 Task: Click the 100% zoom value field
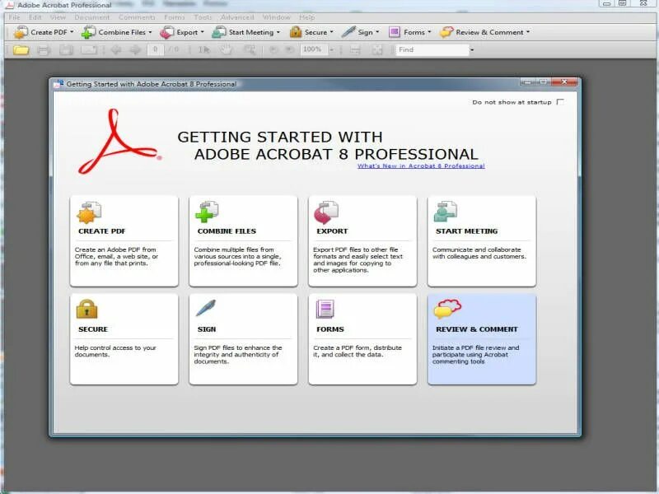[314, 49]
